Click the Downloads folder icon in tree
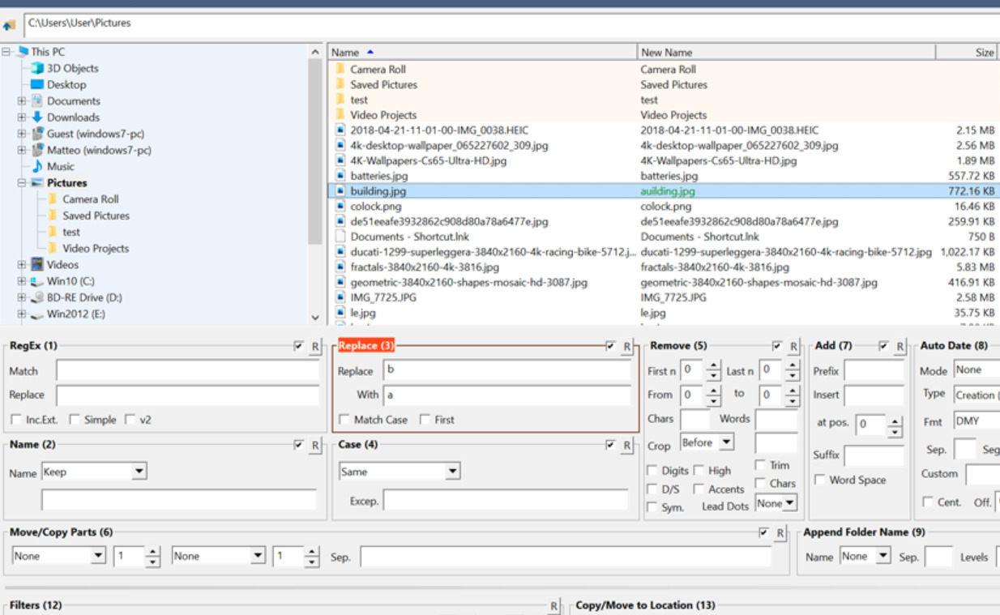 coord(37,117)
